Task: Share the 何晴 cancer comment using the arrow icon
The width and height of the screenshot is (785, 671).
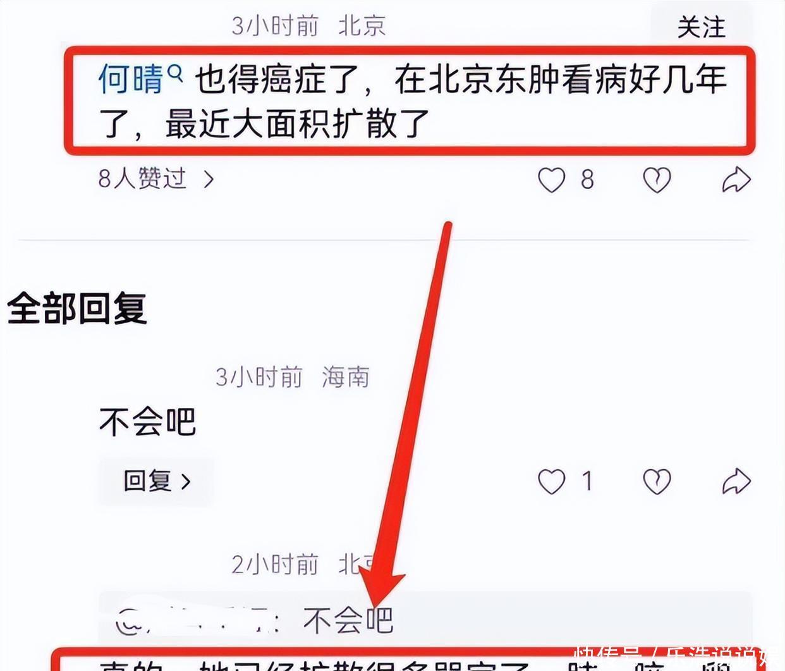Action: pos(736,180)
